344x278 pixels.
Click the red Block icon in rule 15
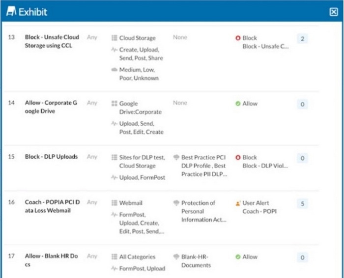(x=238, y=157)
